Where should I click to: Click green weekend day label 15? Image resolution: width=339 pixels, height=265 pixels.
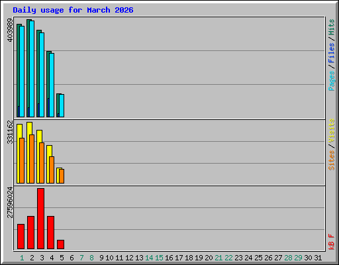[159, 258]
